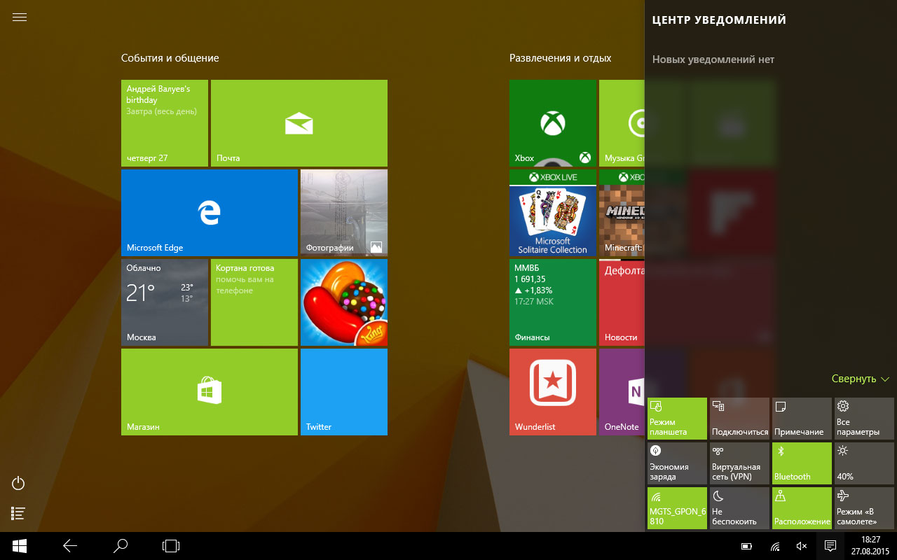Open the hamburger menu at top left
Image resolution: width=897 pixels, height=560 pixels.
pos(20,17)
